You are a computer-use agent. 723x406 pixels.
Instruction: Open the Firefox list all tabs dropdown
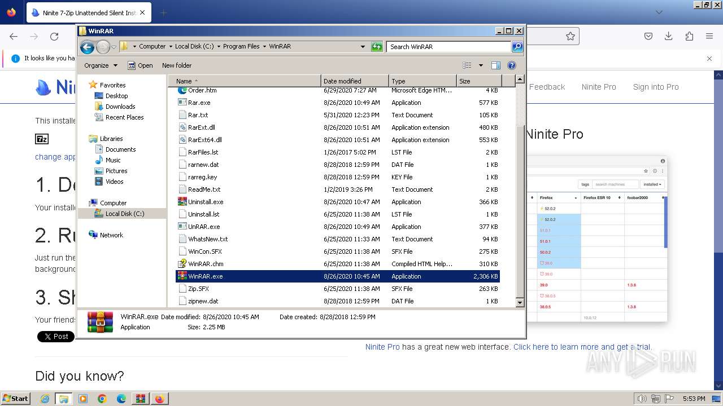tap(659, 12)
